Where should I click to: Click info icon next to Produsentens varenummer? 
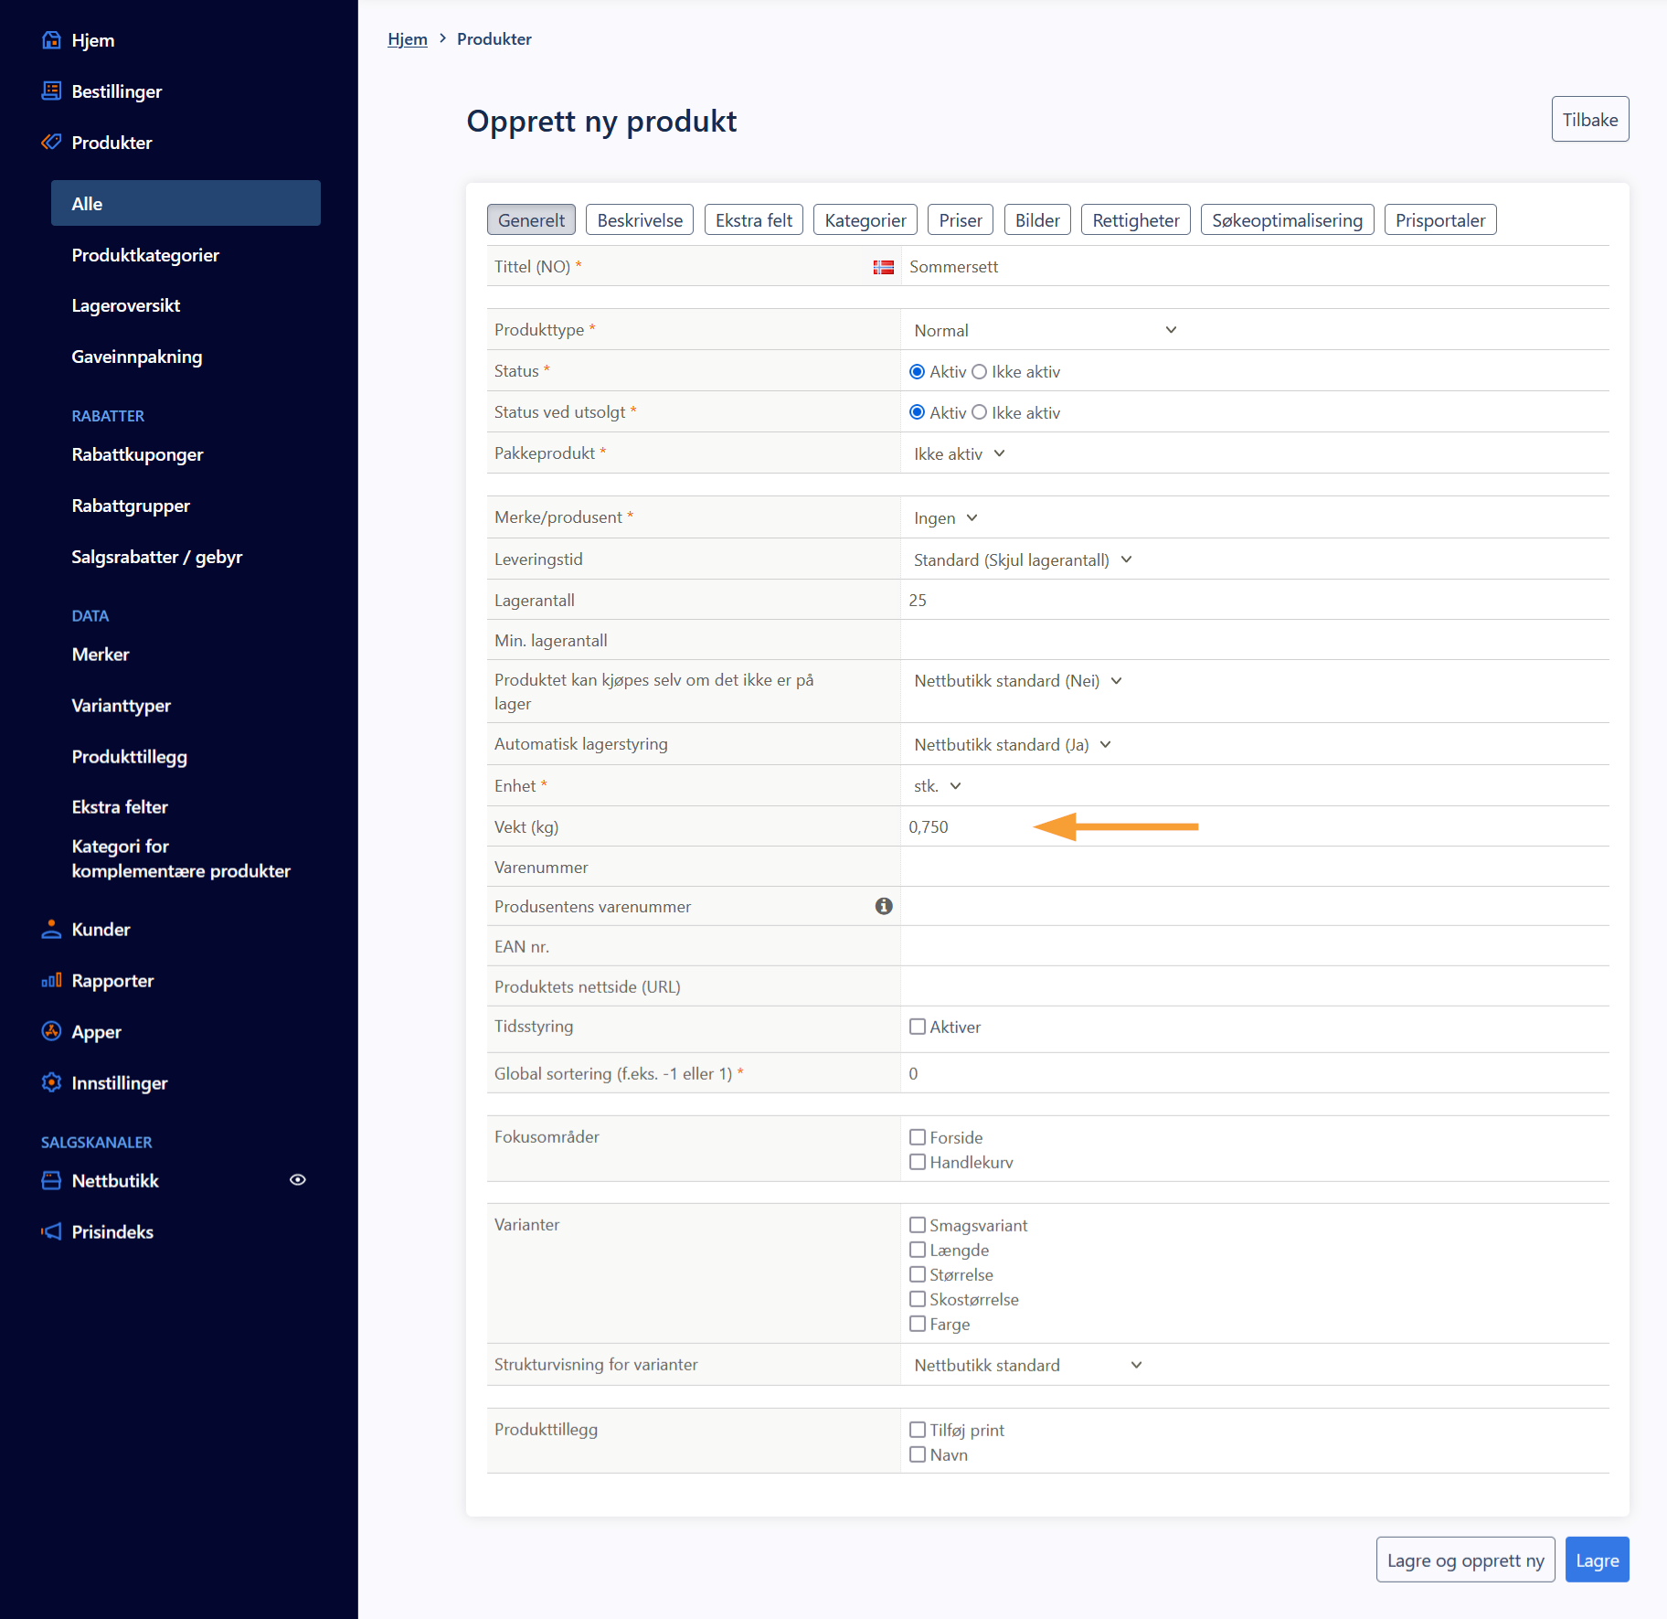pyautogui.click(x=884, y=906)
